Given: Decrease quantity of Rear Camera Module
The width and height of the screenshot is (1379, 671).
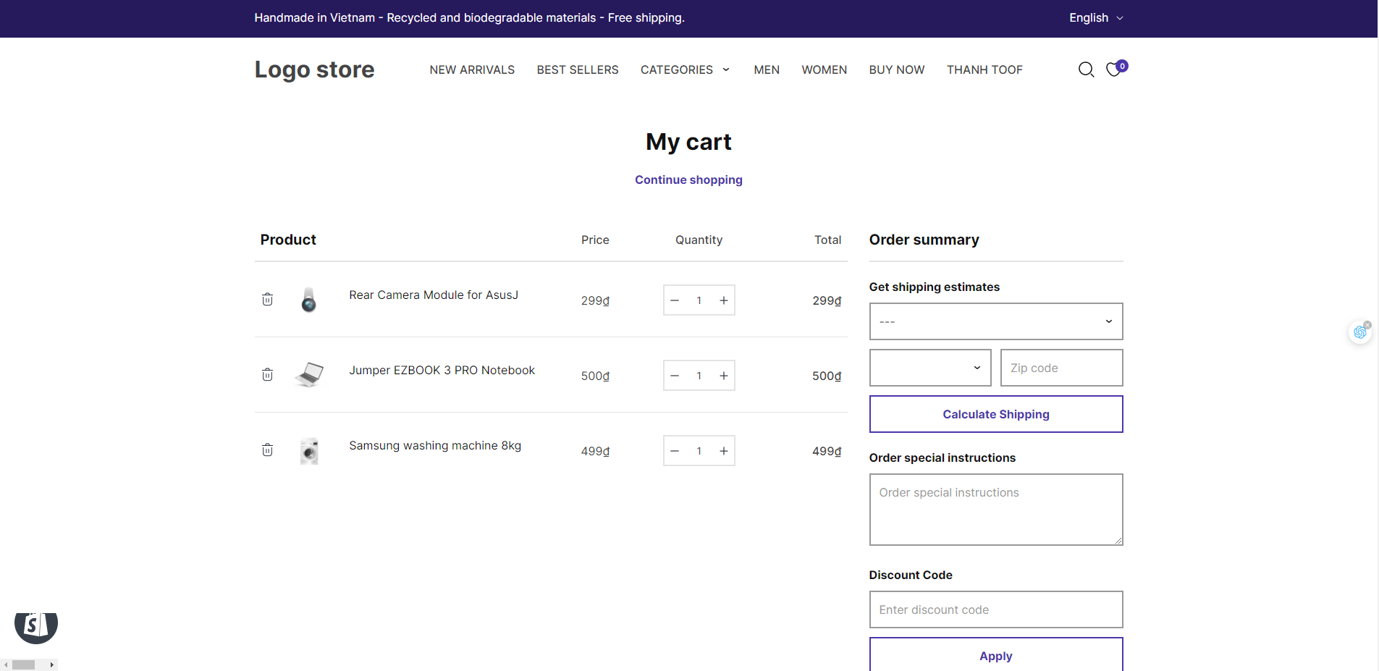Looking at the screenshot, I should pyautogui.click(x=675, y=300).
